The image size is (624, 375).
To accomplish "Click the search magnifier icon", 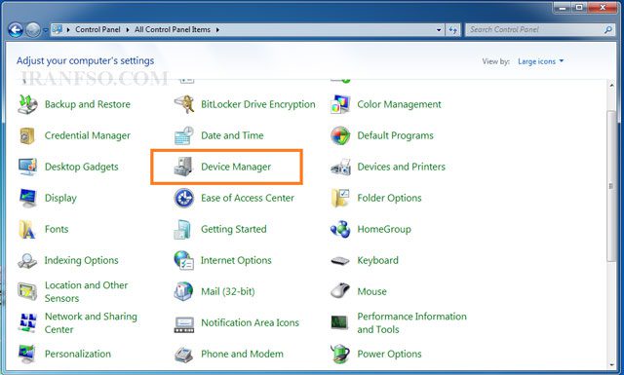I will pyautogui.click(x=607, y=30).
